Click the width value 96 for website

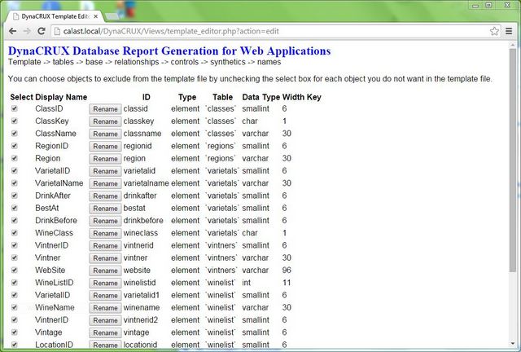(x=287, y=270)
